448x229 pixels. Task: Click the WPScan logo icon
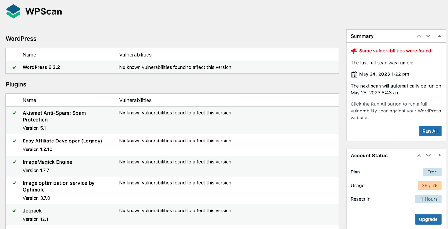[x=13, y=11]
